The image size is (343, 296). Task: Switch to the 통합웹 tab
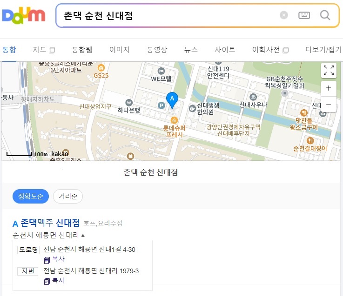pos(82,50)
